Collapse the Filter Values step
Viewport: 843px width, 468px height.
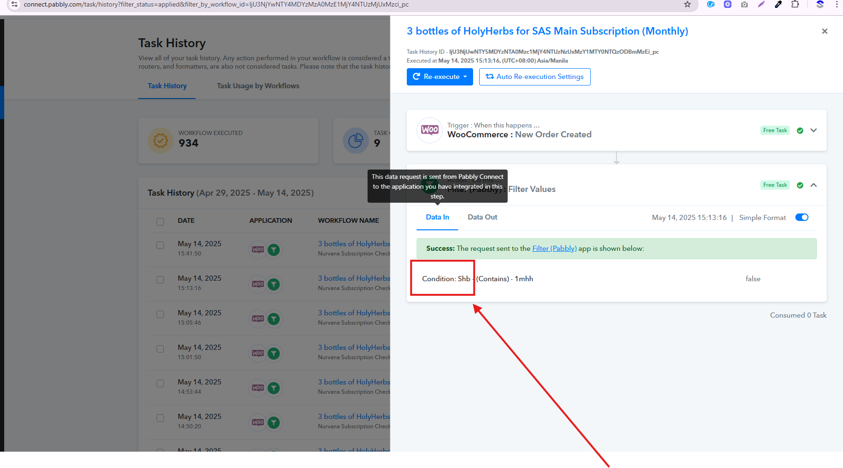[x=814, y=185]
